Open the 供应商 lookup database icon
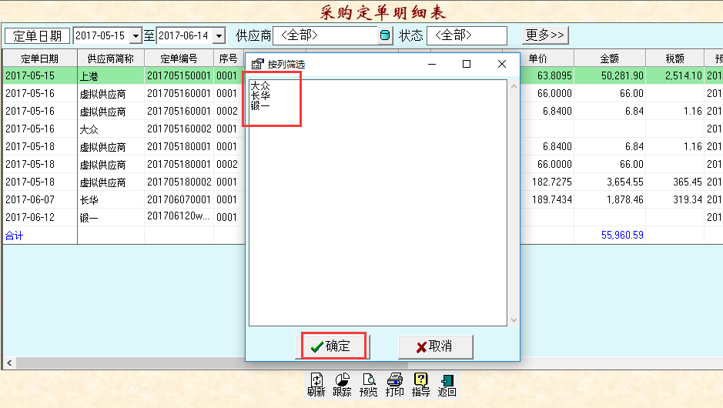 385,35
